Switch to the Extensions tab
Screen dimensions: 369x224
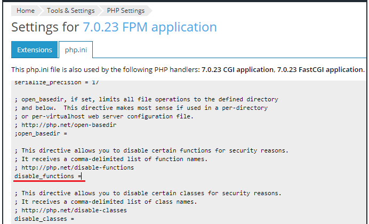tap(34, 50)
